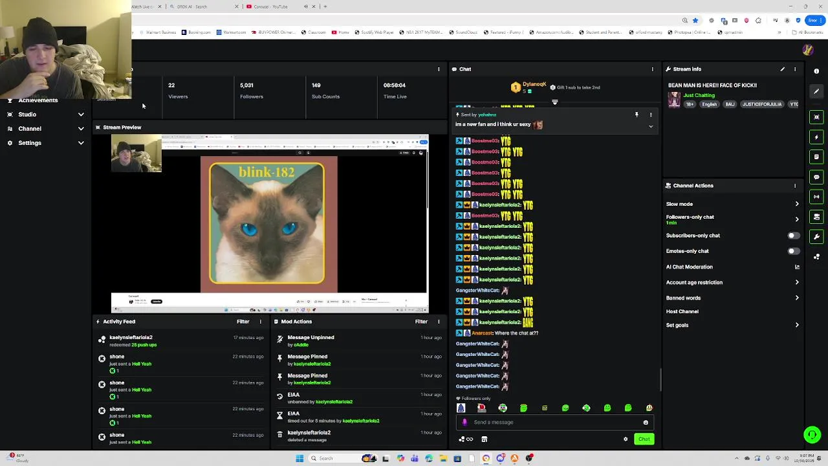Viewport: 828px width, 466px height.
Task: Click the JUSTICEFORJULIA stream tag
Action: (762, 104)
